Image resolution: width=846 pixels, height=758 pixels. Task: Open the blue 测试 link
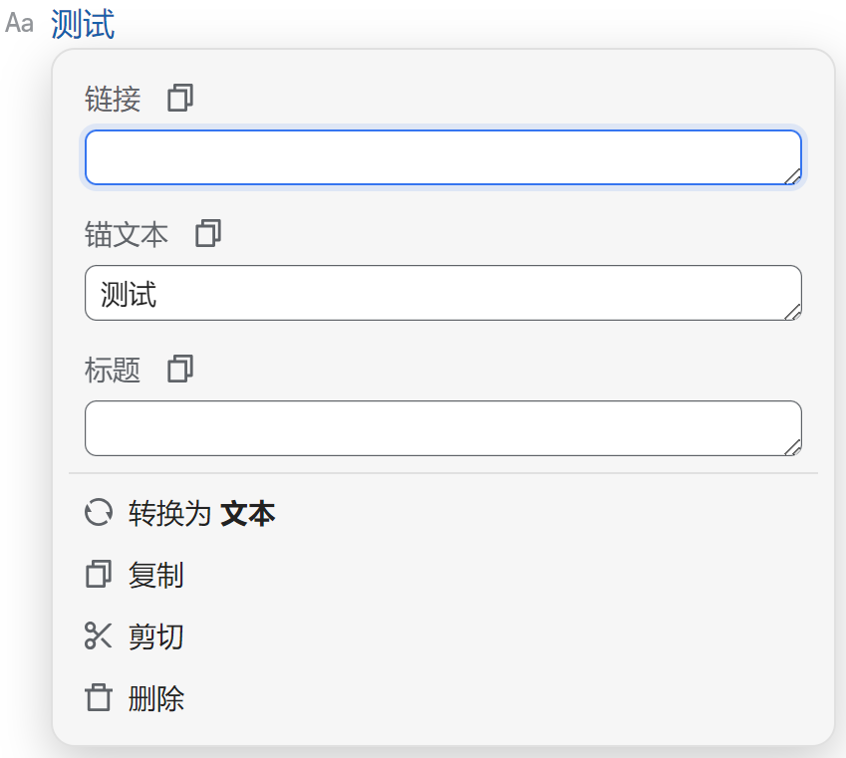[83, 24]
